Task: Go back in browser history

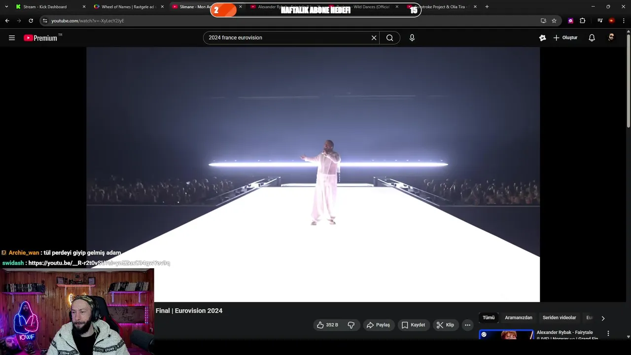Action: coord(7,21)
